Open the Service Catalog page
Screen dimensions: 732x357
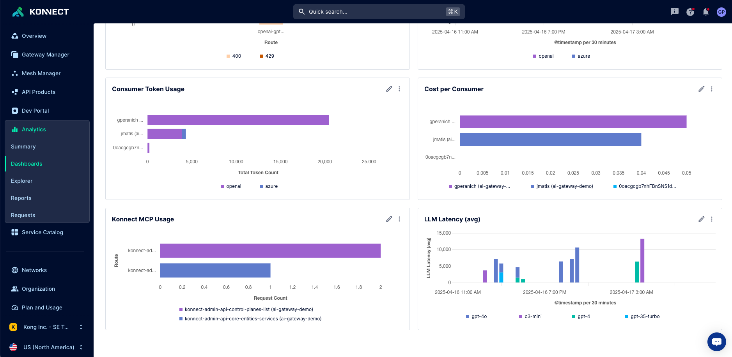coord(42,232)
